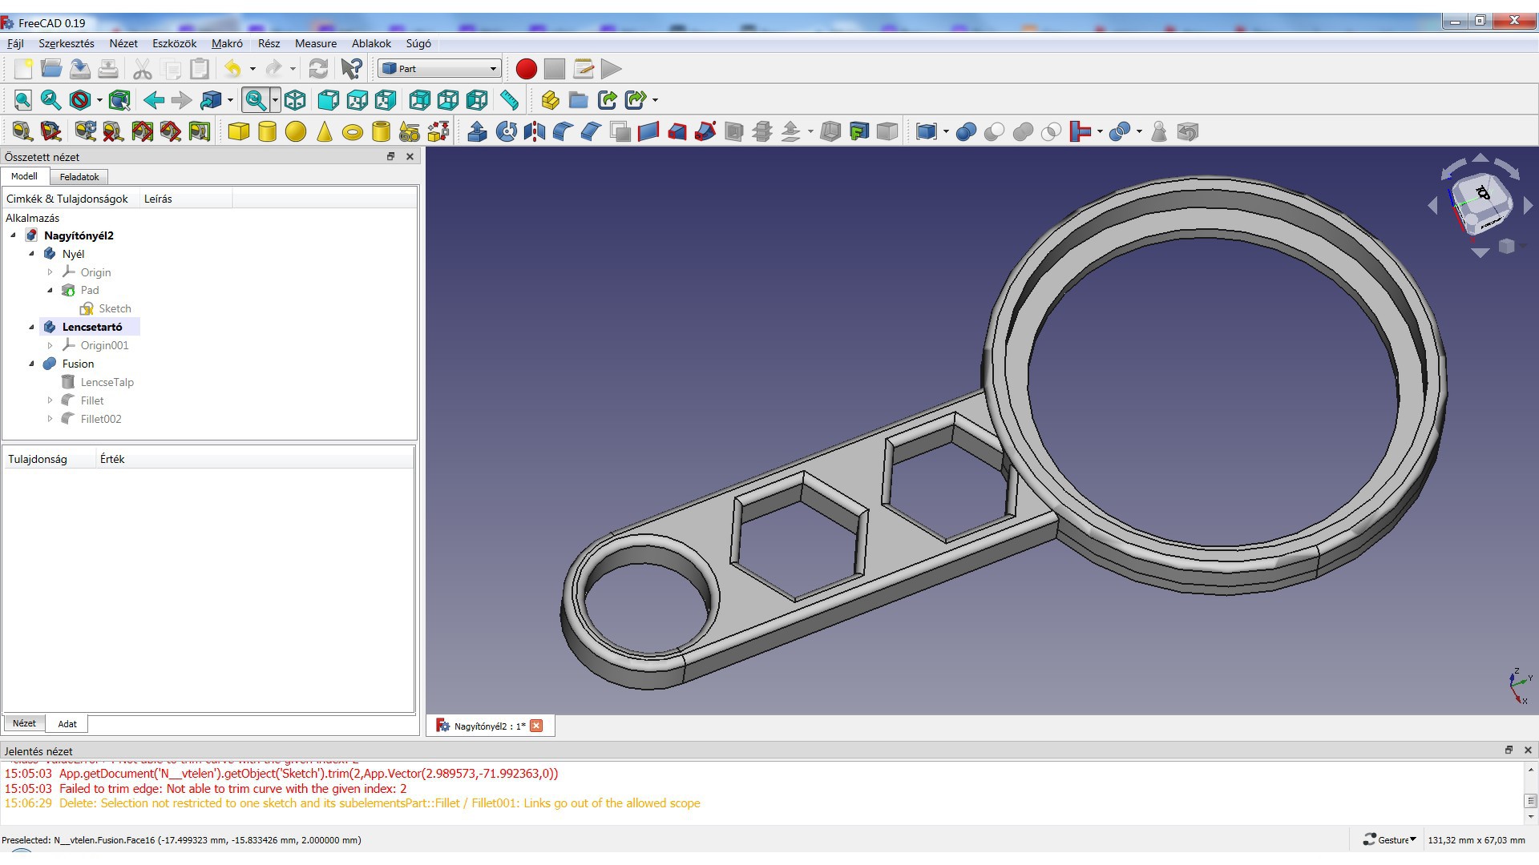Open the Gesture navigation style button

pyautogui.click(x=1391, y=840)
